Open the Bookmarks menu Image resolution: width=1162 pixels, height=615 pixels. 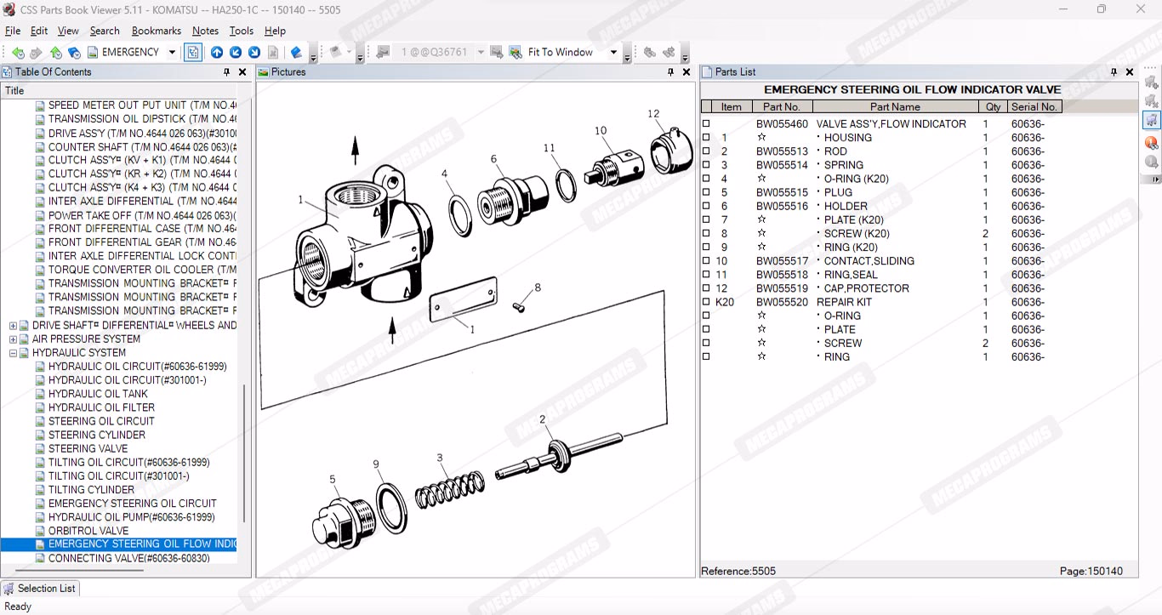156,31
